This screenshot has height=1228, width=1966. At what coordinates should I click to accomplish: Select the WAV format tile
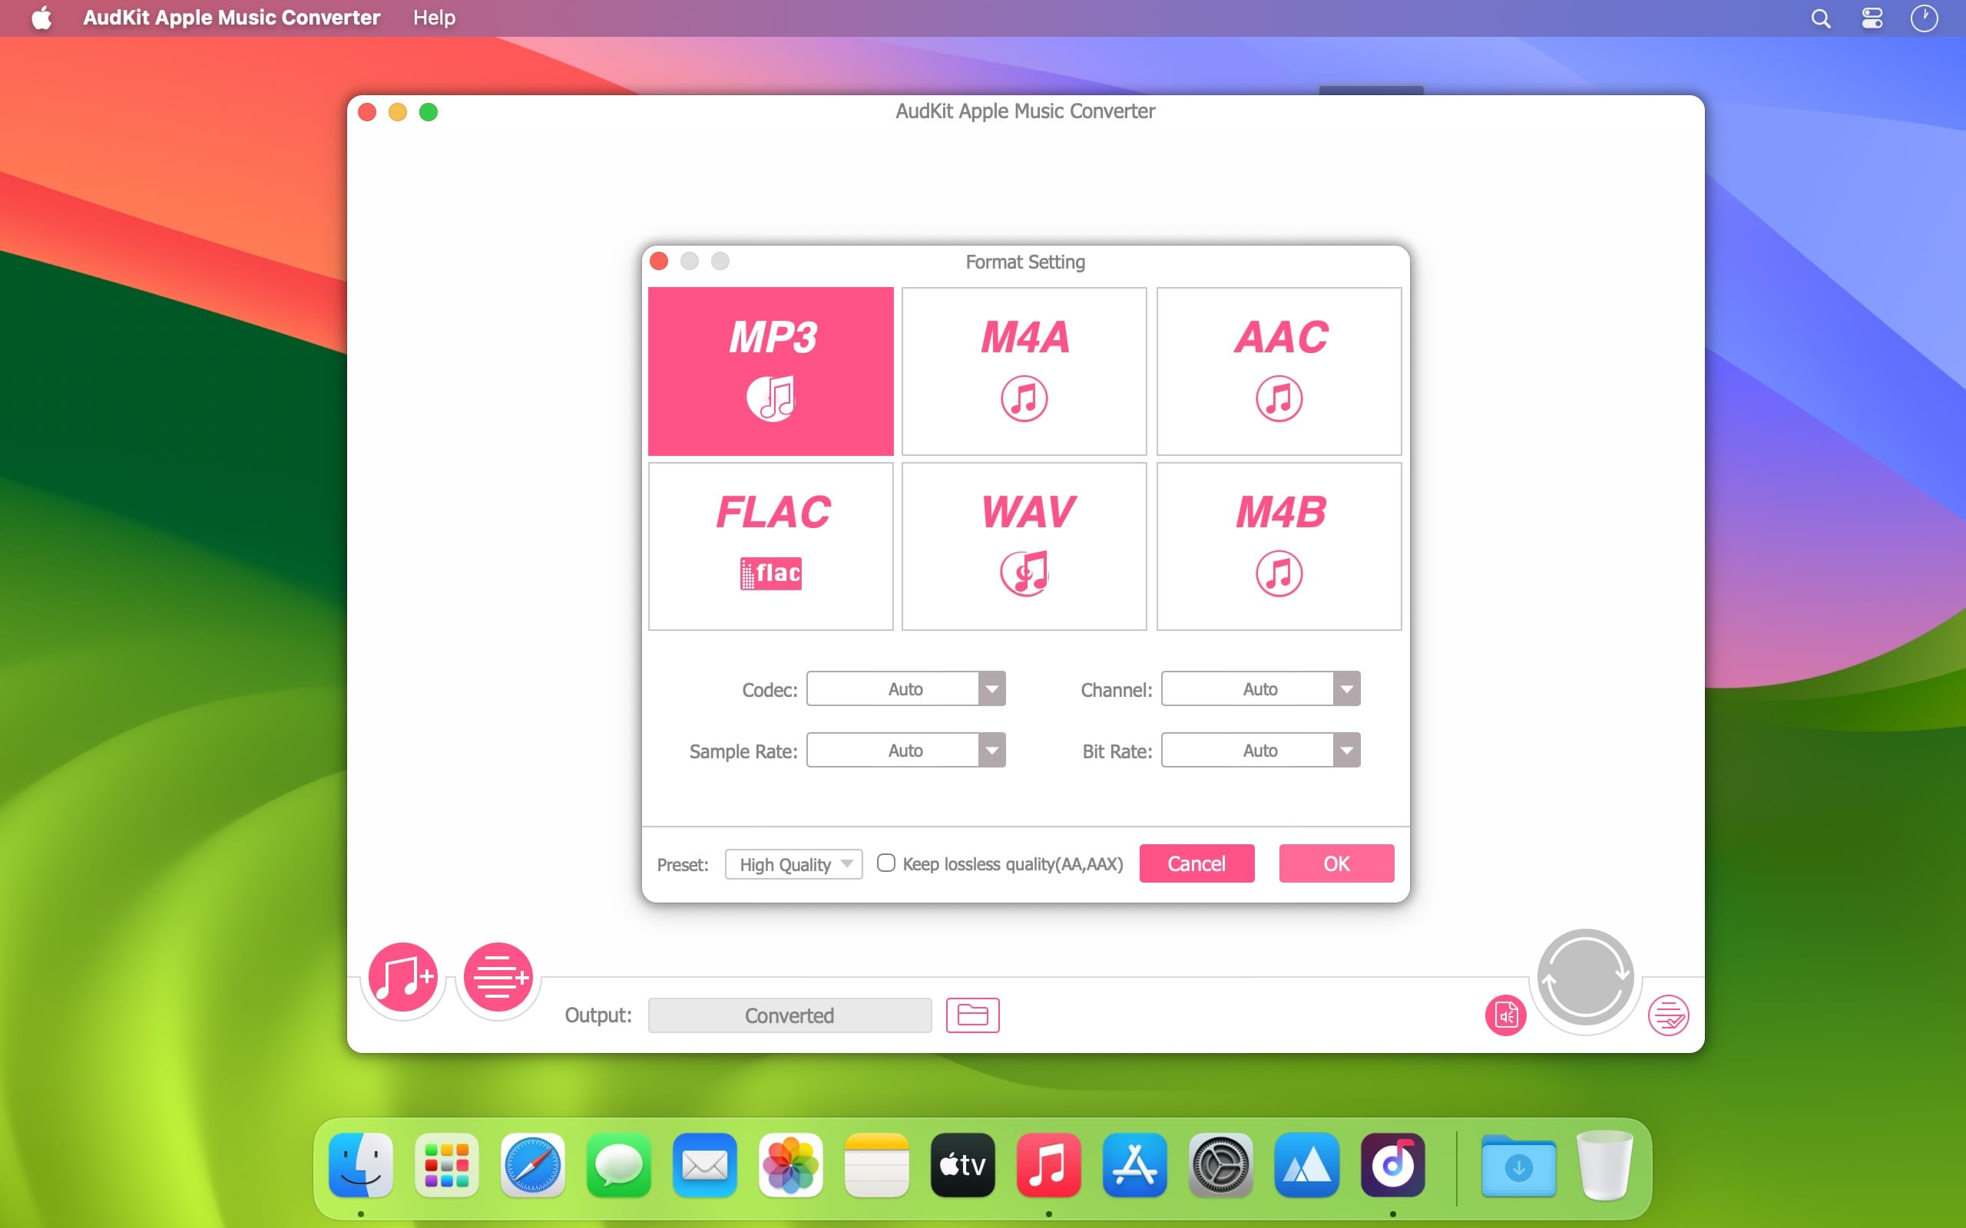click(x=1024, y=546)
